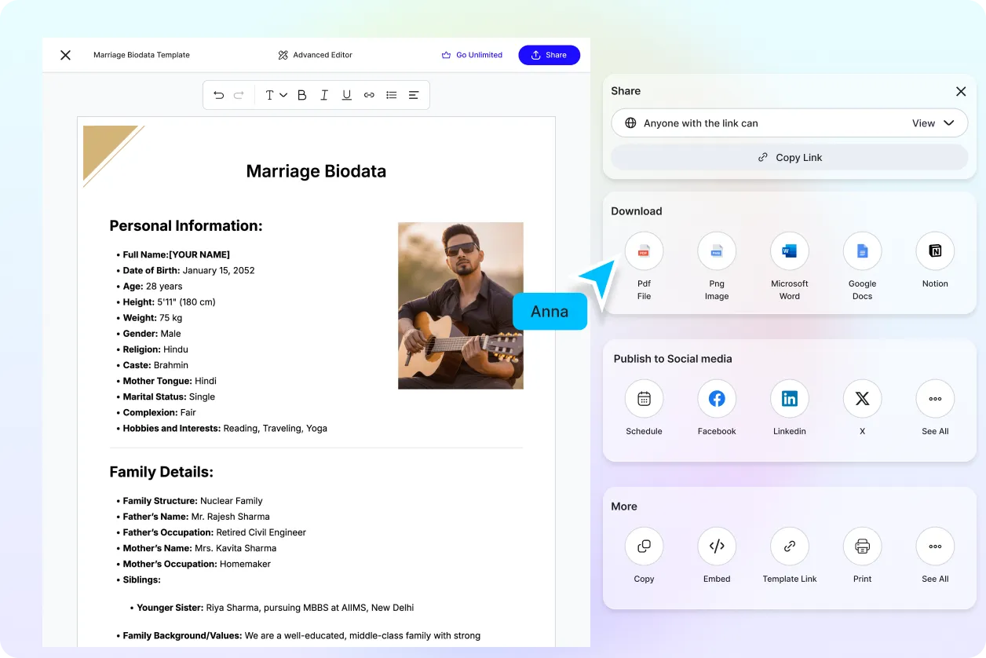Image resolution: width=986 pixels, height=658 pixels.
Task: Click the Marriage Biodata heading
Action: [316, 171]
